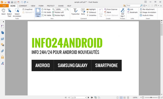
Task: Choose the Underline tool
Action: [x=91, y=15]
